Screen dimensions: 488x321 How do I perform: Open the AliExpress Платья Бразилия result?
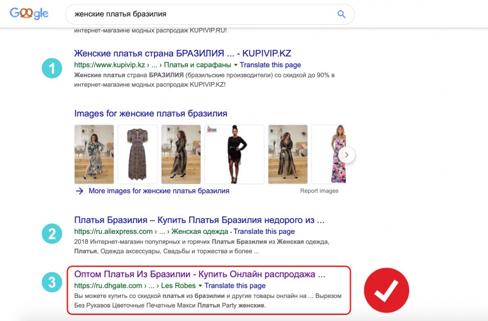[199, 220]
